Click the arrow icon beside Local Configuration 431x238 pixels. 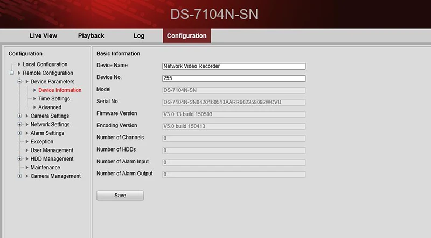pyautogui.click(x=19, y=64)
